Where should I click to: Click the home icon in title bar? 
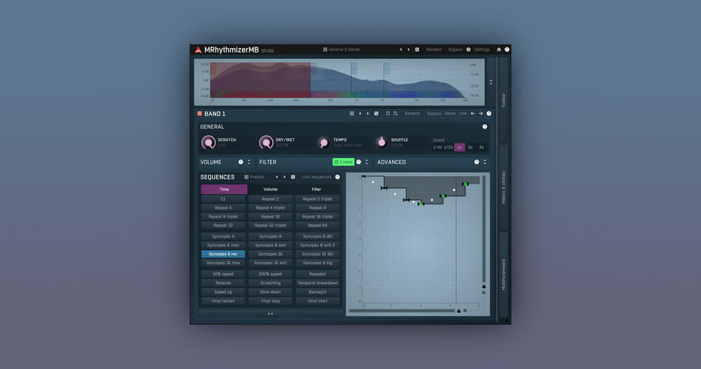tap(499, 49)
